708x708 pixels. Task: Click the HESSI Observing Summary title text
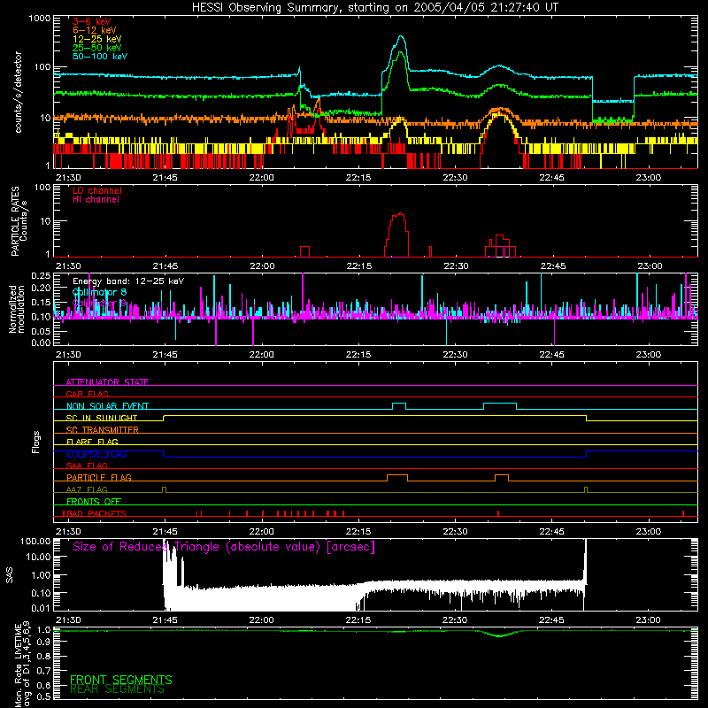coord(374,8)
